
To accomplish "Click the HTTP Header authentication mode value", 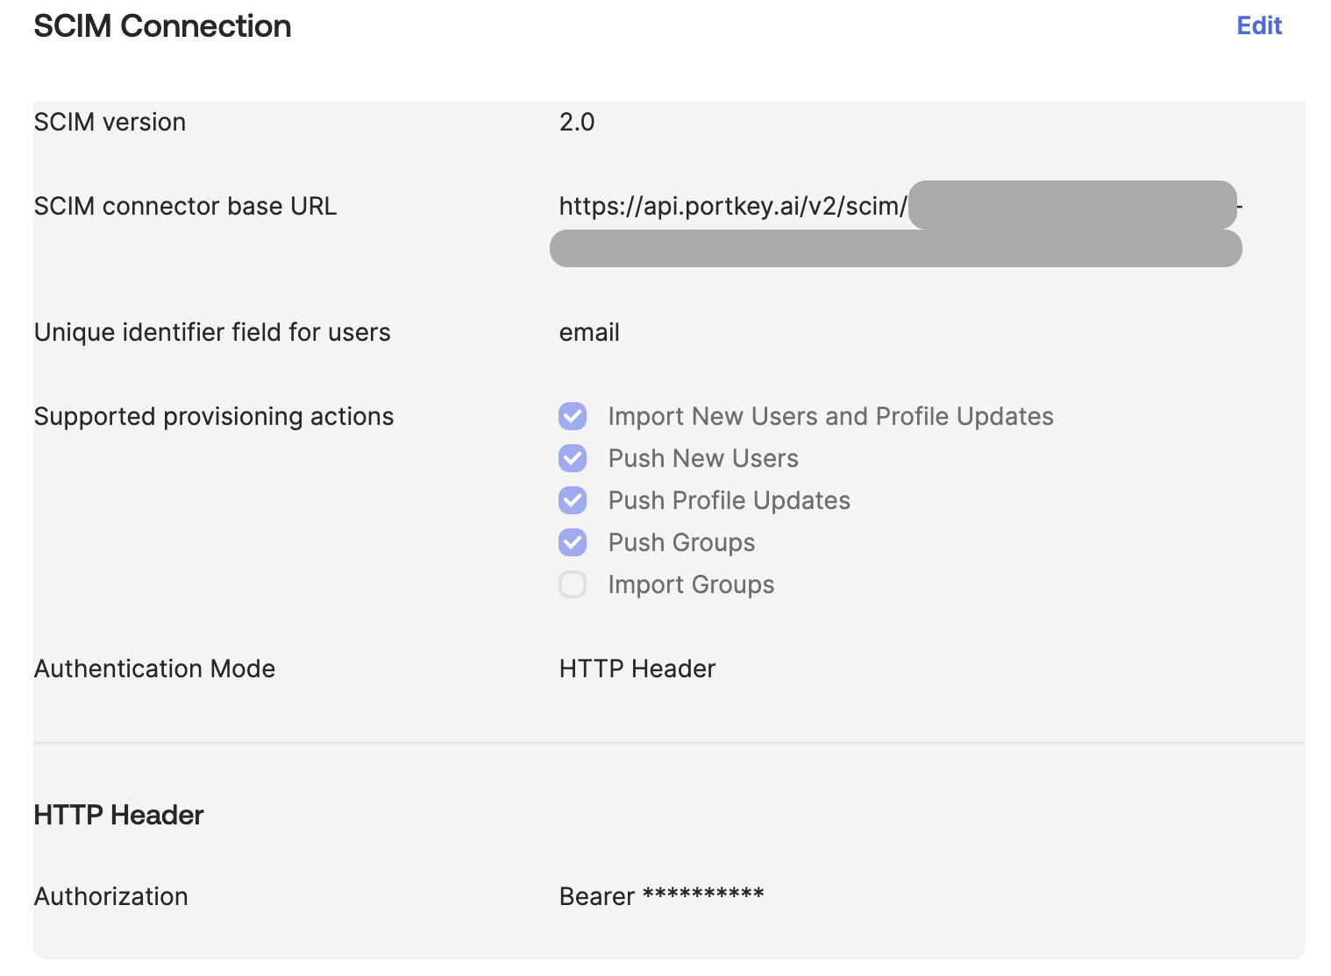I will 638,668.
